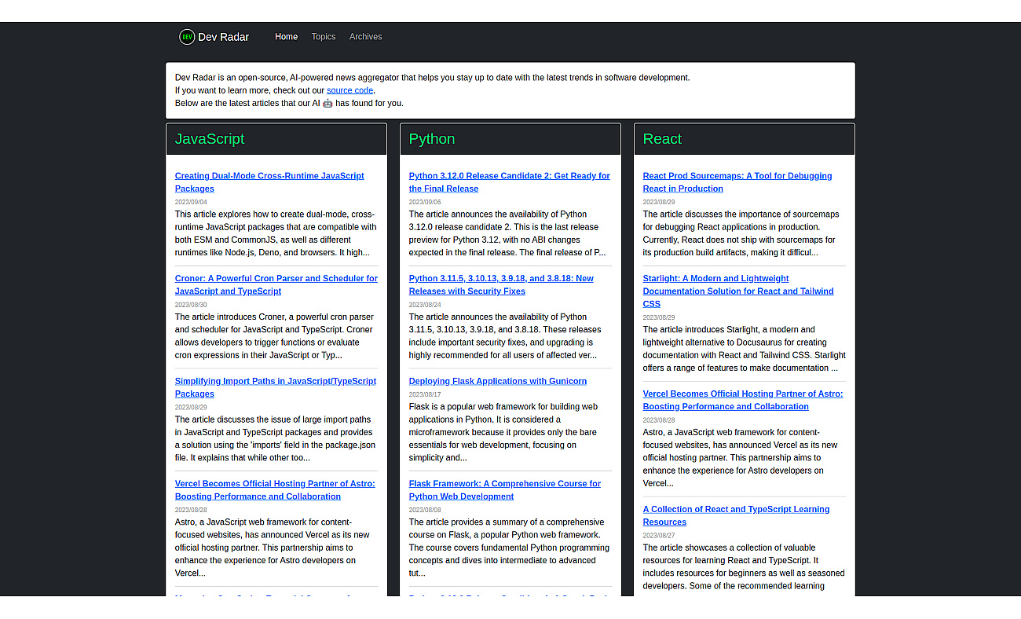This screenshot has height=619, width=1021.
Task: Click the 2023/08/08 date under Flask course article
Action: [425, 510]
